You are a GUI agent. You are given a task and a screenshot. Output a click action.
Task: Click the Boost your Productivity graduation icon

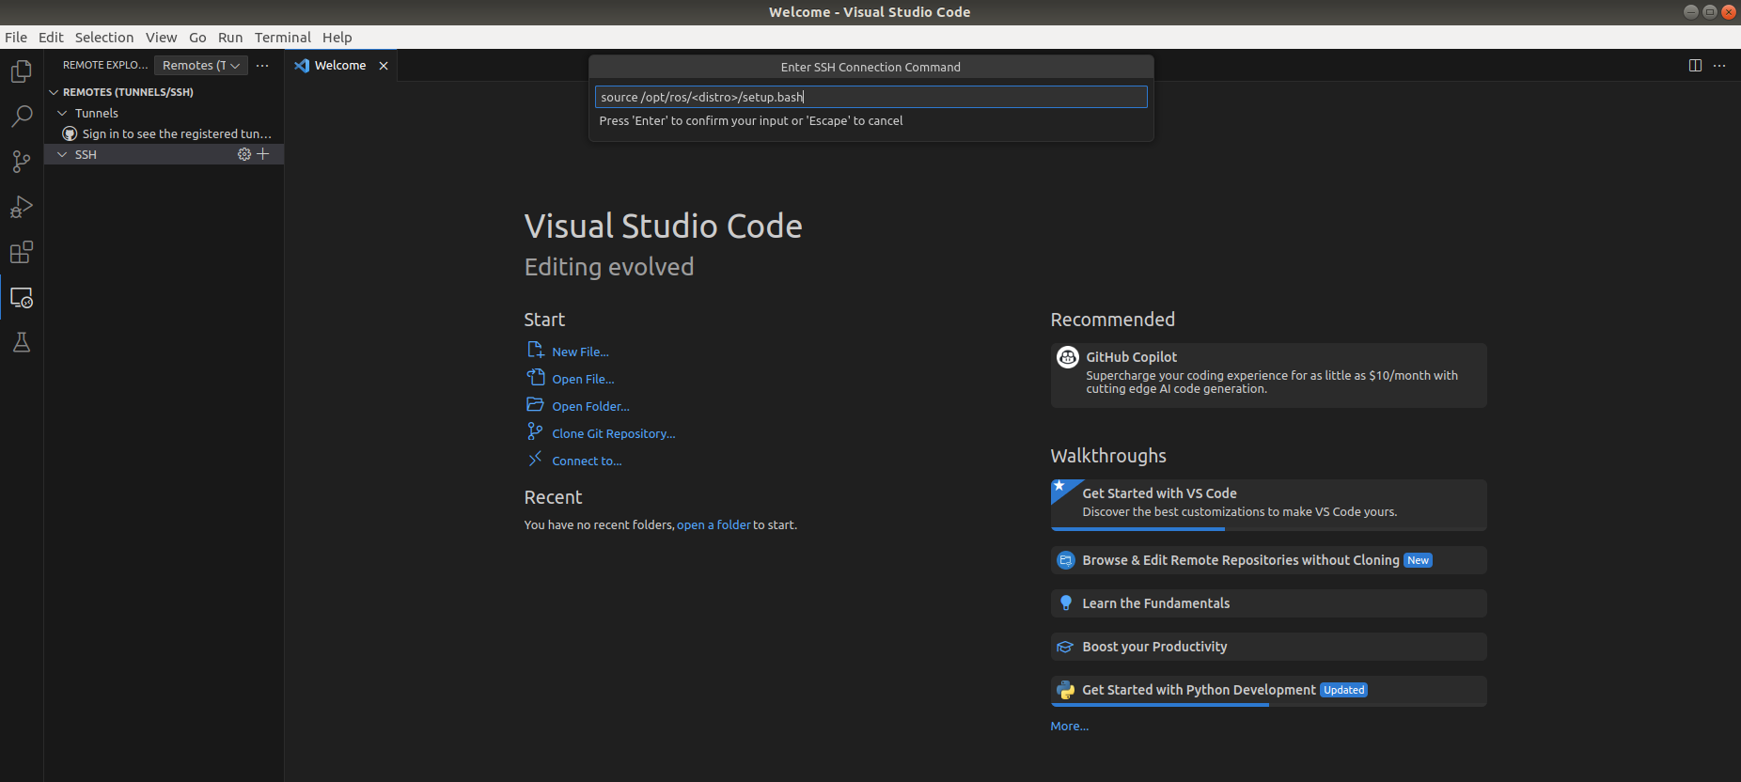tap(1066, 647)
